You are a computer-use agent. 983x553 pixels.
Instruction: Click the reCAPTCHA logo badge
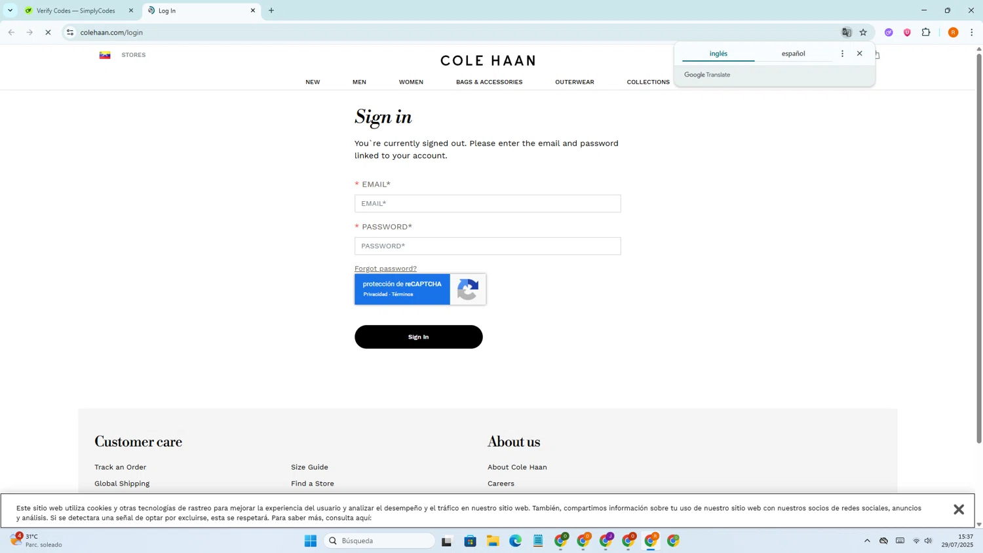[468, 290]
